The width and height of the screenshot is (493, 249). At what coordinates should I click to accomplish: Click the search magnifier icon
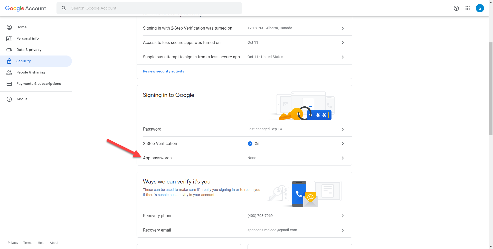[64, 8]
